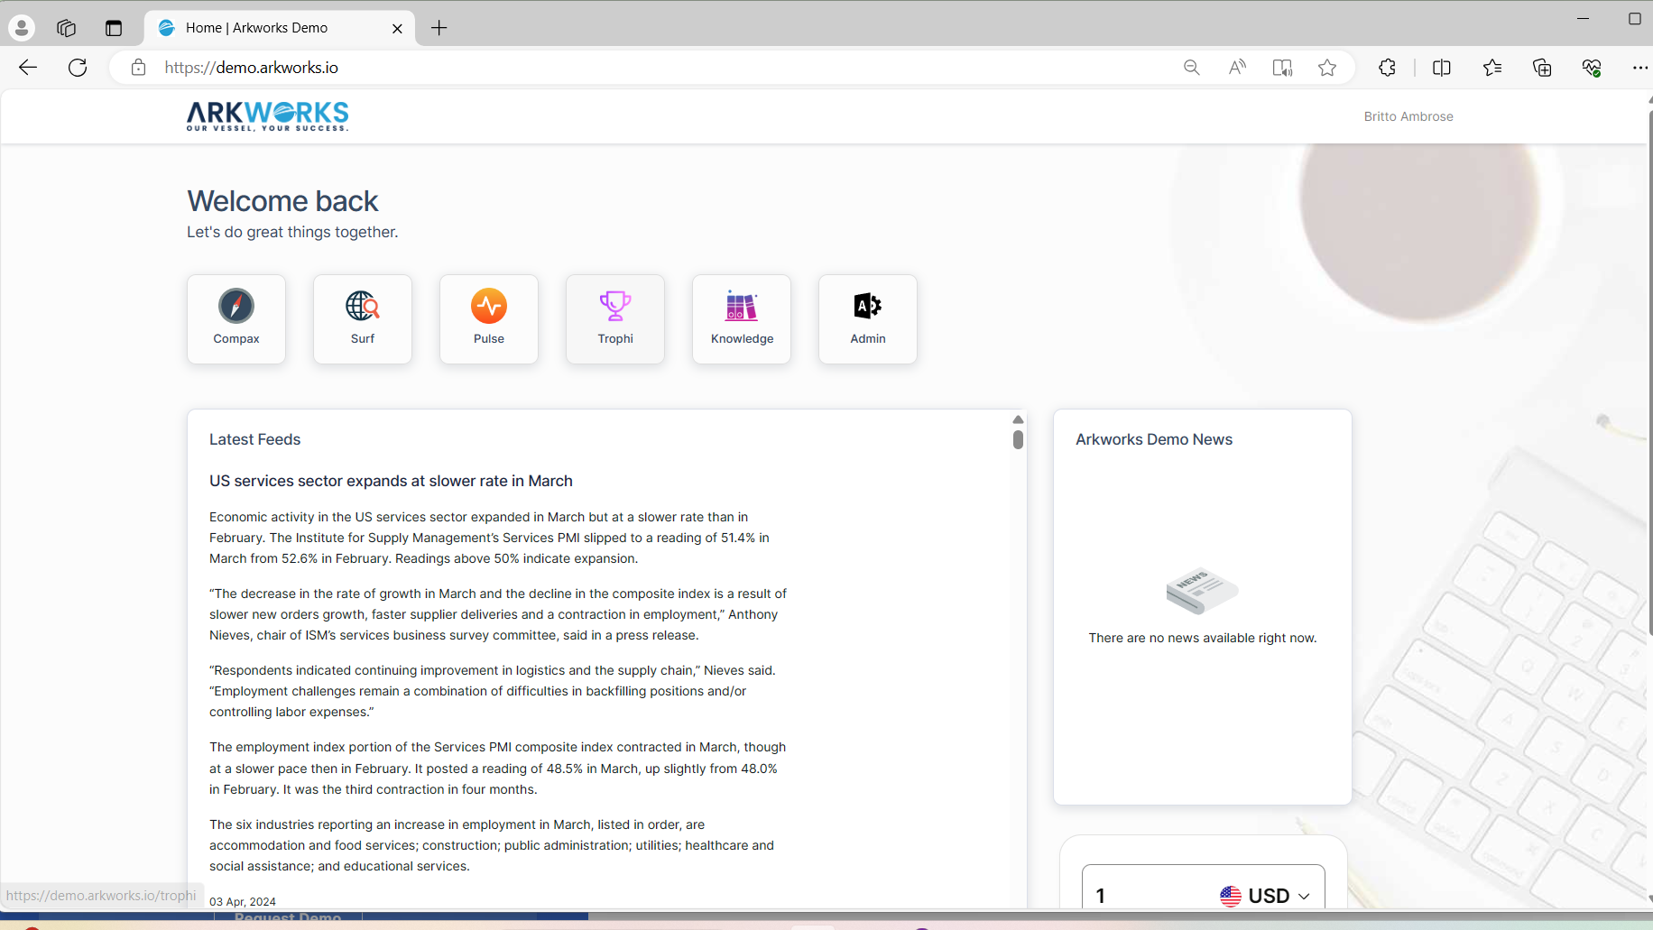
Task: Activate Read aloud in address bar
Action: pyautogui.click(x=1237, y=68)
